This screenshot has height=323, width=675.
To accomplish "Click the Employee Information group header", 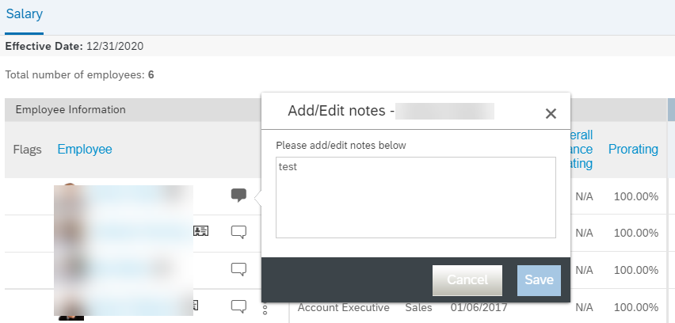I will pyautogui.click(x=71, y=110).
